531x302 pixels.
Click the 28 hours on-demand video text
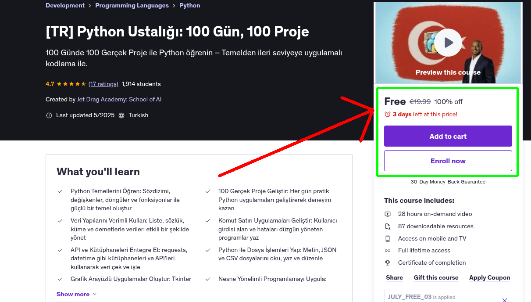tap(435, 214)
